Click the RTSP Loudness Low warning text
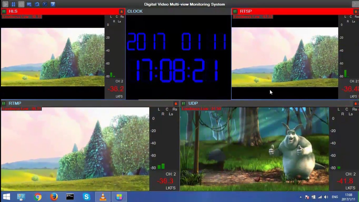The image size is (359, 202). tap(253, 17)
